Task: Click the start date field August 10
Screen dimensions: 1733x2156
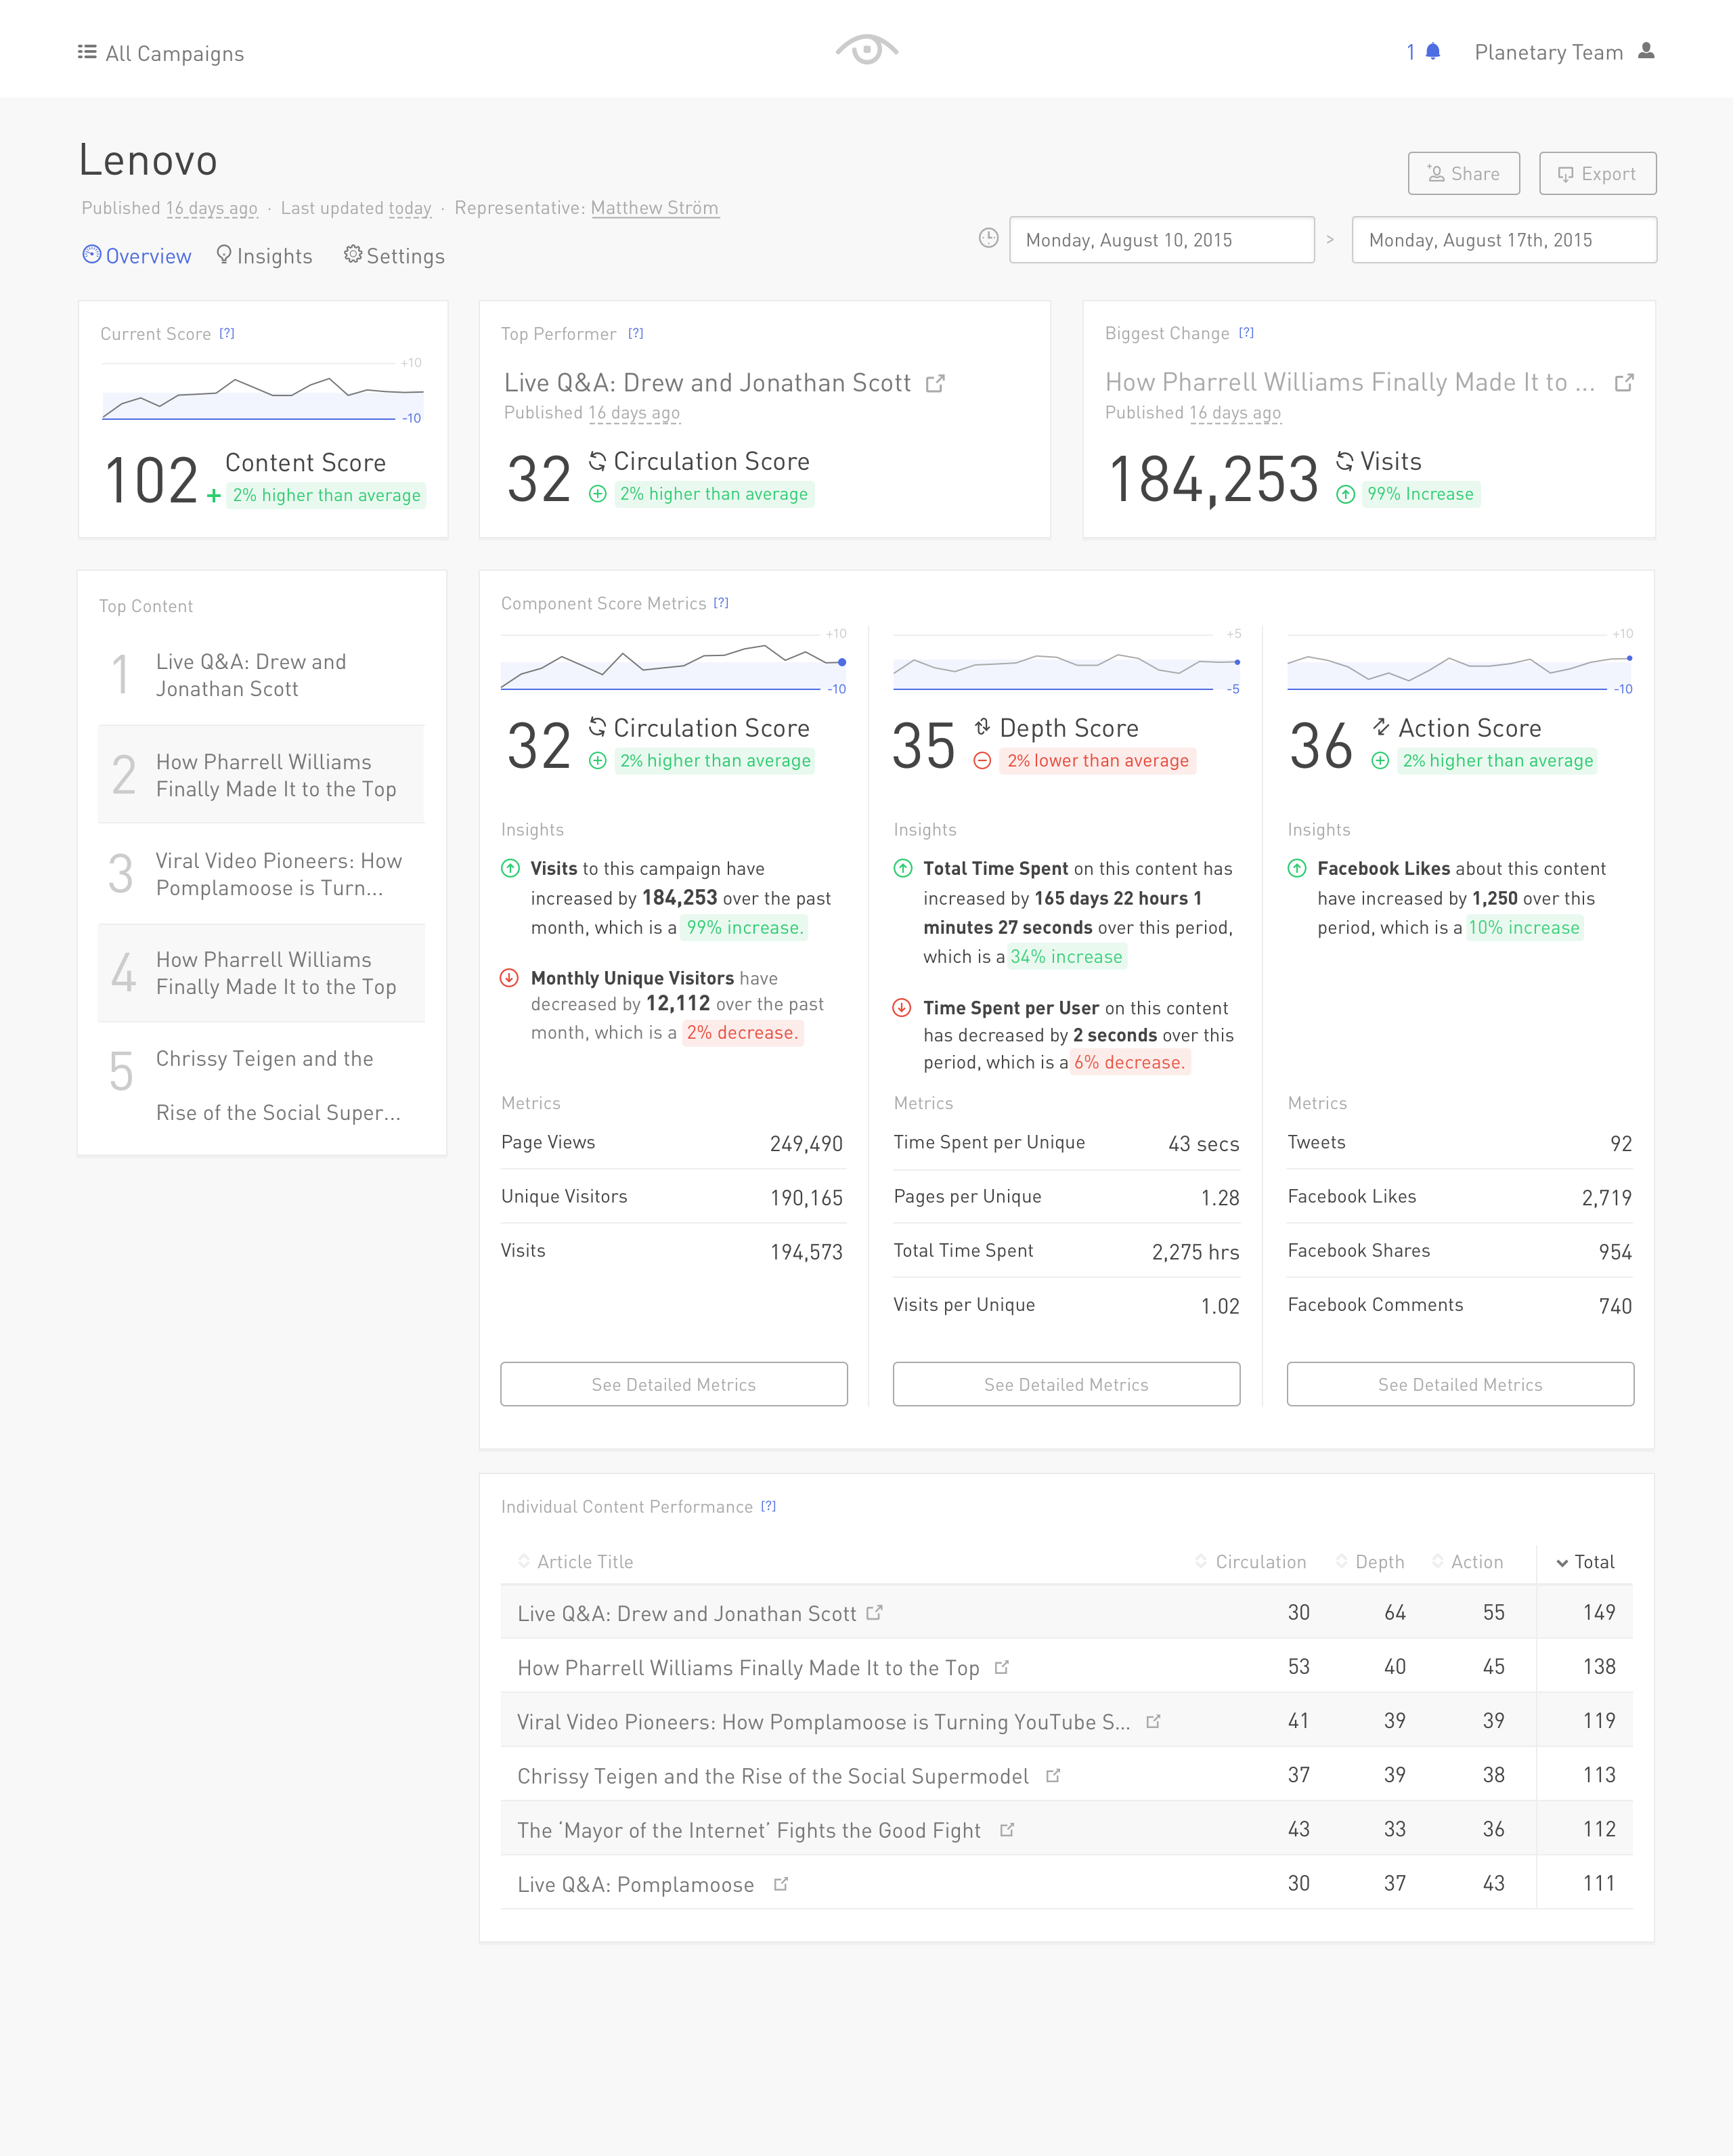Action: click(x=1161, y=240)
